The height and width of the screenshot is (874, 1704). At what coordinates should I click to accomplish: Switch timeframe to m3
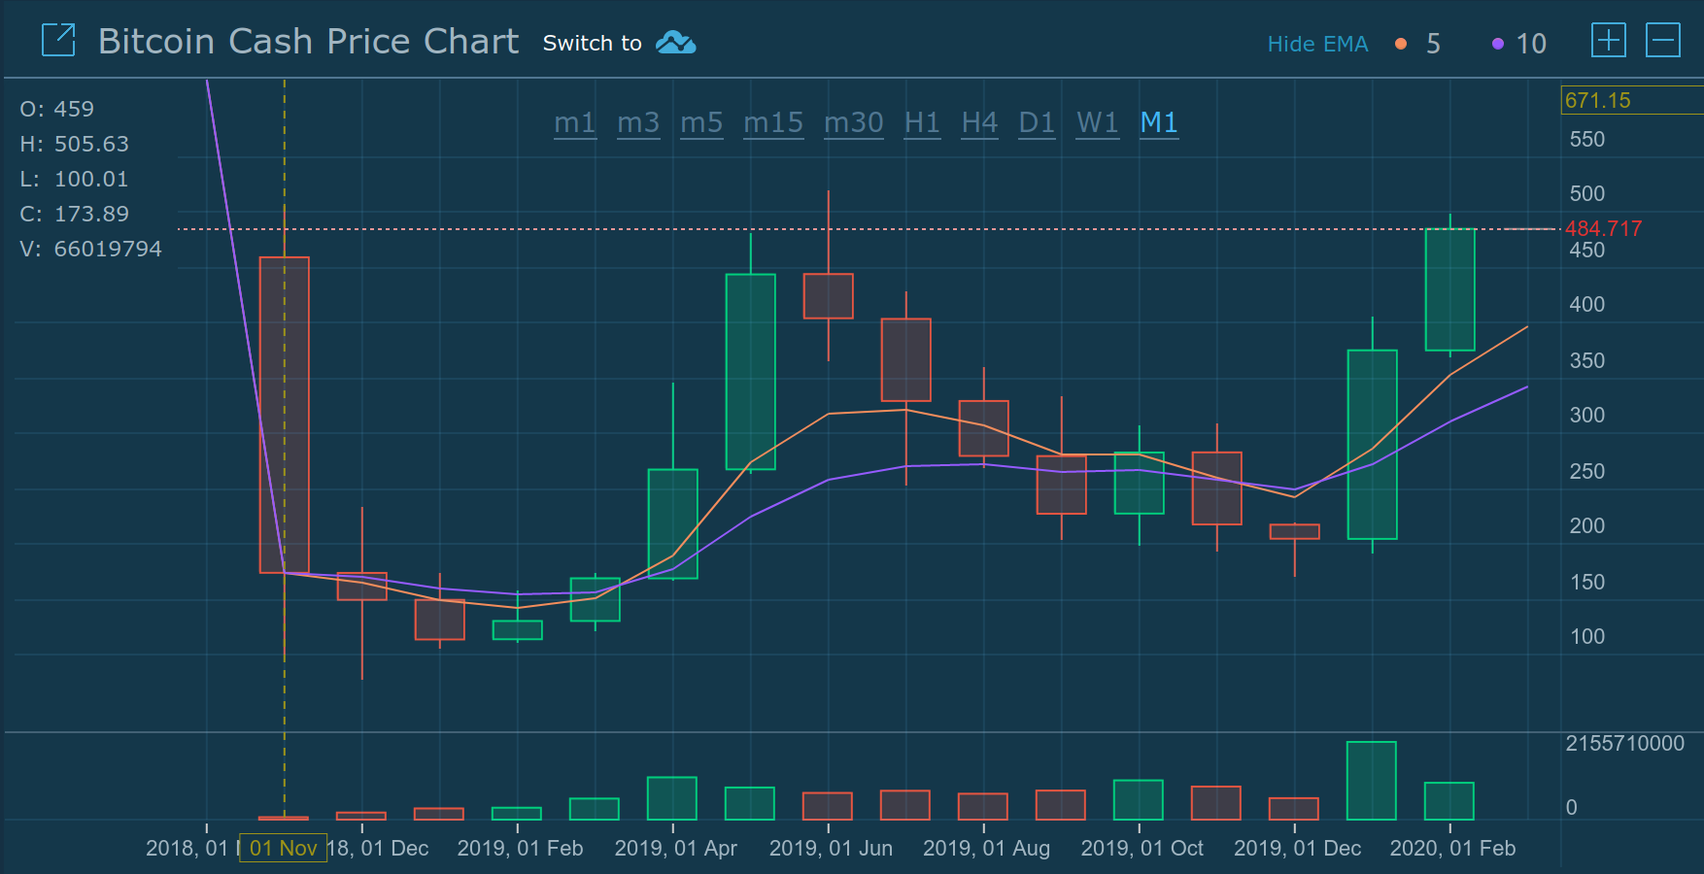pyautogui.click(x=638, y=123)
